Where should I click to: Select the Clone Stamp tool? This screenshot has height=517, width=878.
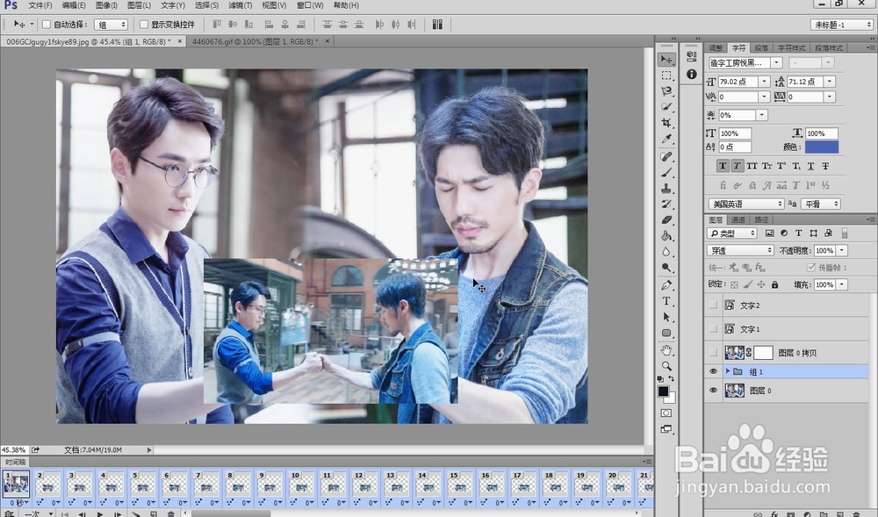(x=666, y=189)
